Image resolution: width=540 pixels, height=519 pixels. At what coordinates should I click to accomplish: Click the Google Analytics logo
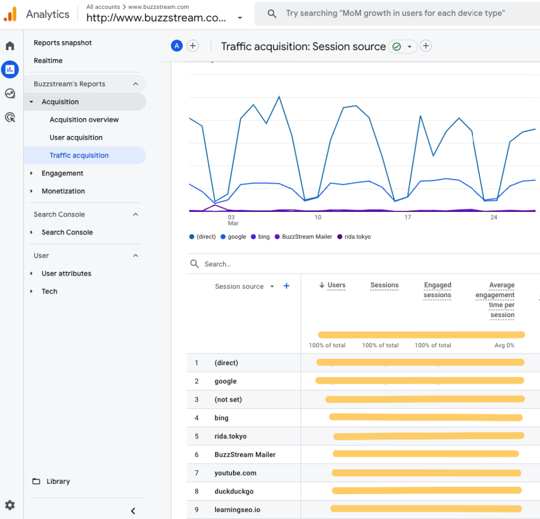(10, 14)
